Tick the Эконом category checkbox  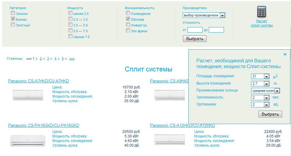(13, 13)
